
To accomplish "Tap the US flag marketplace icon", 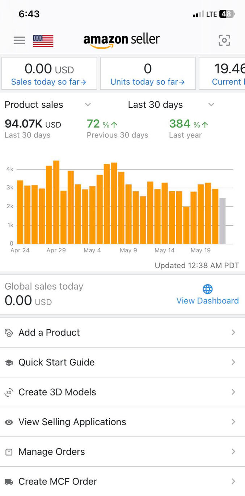I will coord(43,40).
